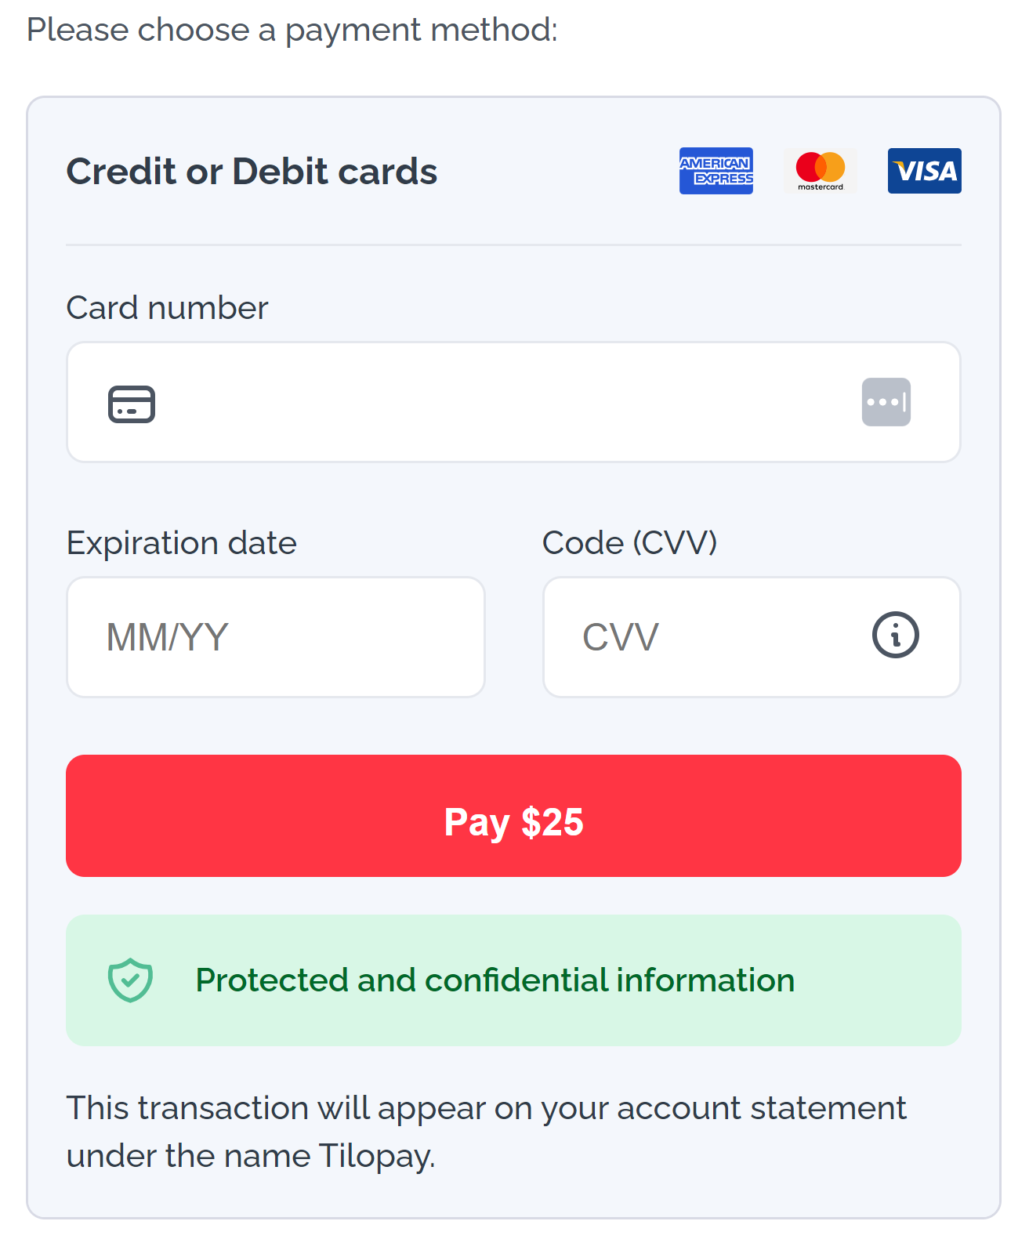Viewport: 1029px width, 1250px height.
Task: Click the credit card icon inside the card number field
Action: (x=132, y=402)
